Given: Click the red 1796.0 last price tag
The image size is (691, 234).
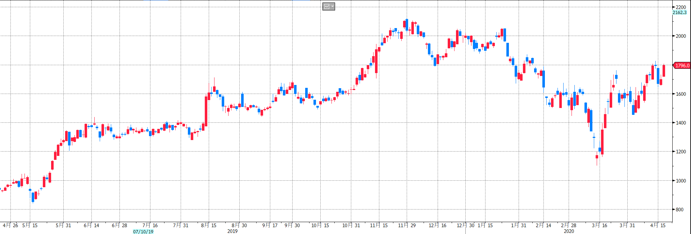Looking at the screenshot, I should (682, 66).
